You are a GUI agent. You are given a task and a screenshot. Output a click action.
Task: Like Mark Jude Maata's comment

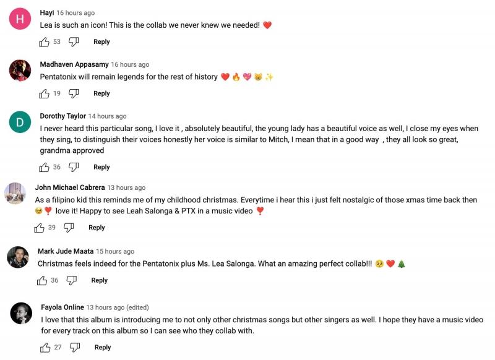[x=42, y=280]
